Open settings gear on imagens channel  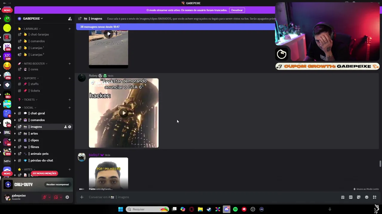click(70, 127)
